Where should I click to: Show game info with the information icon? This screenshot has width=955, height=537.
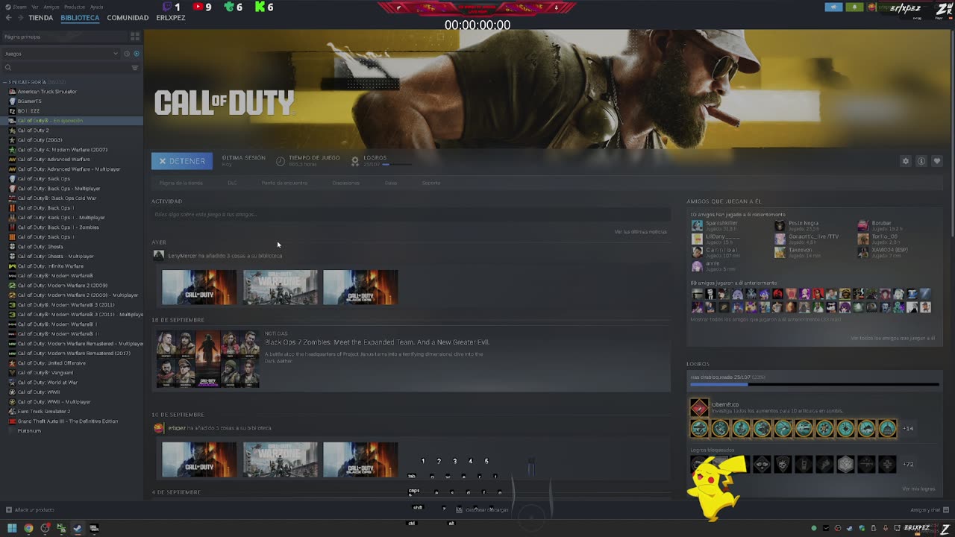click(921, 161)
